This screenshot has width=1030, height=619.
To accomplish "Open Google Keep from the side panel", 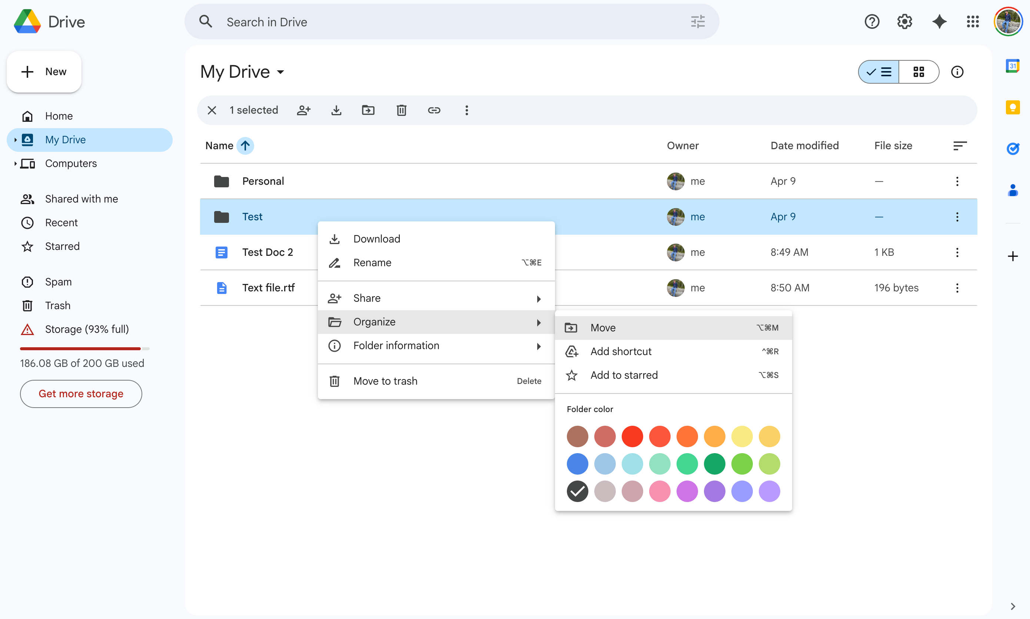I will [1013, 107].
